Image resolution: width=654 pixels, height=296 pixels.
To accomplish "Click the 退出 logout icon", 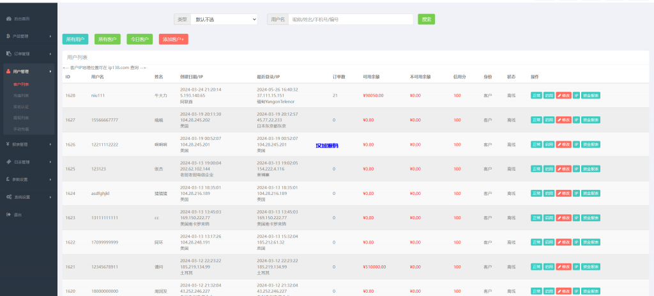I will [7, 214].
